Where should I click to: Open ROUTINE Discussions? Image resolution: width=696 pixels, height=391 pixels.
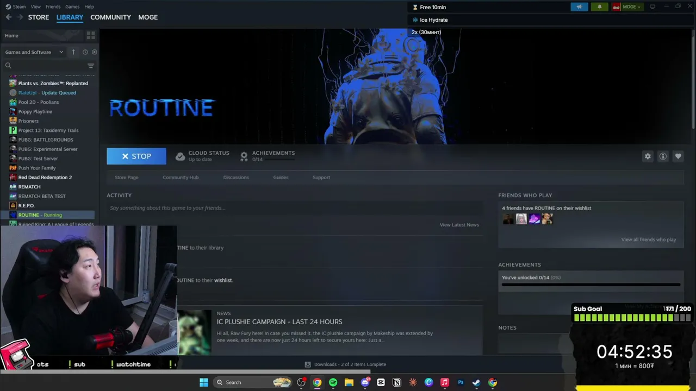click(x=236, y=178)
